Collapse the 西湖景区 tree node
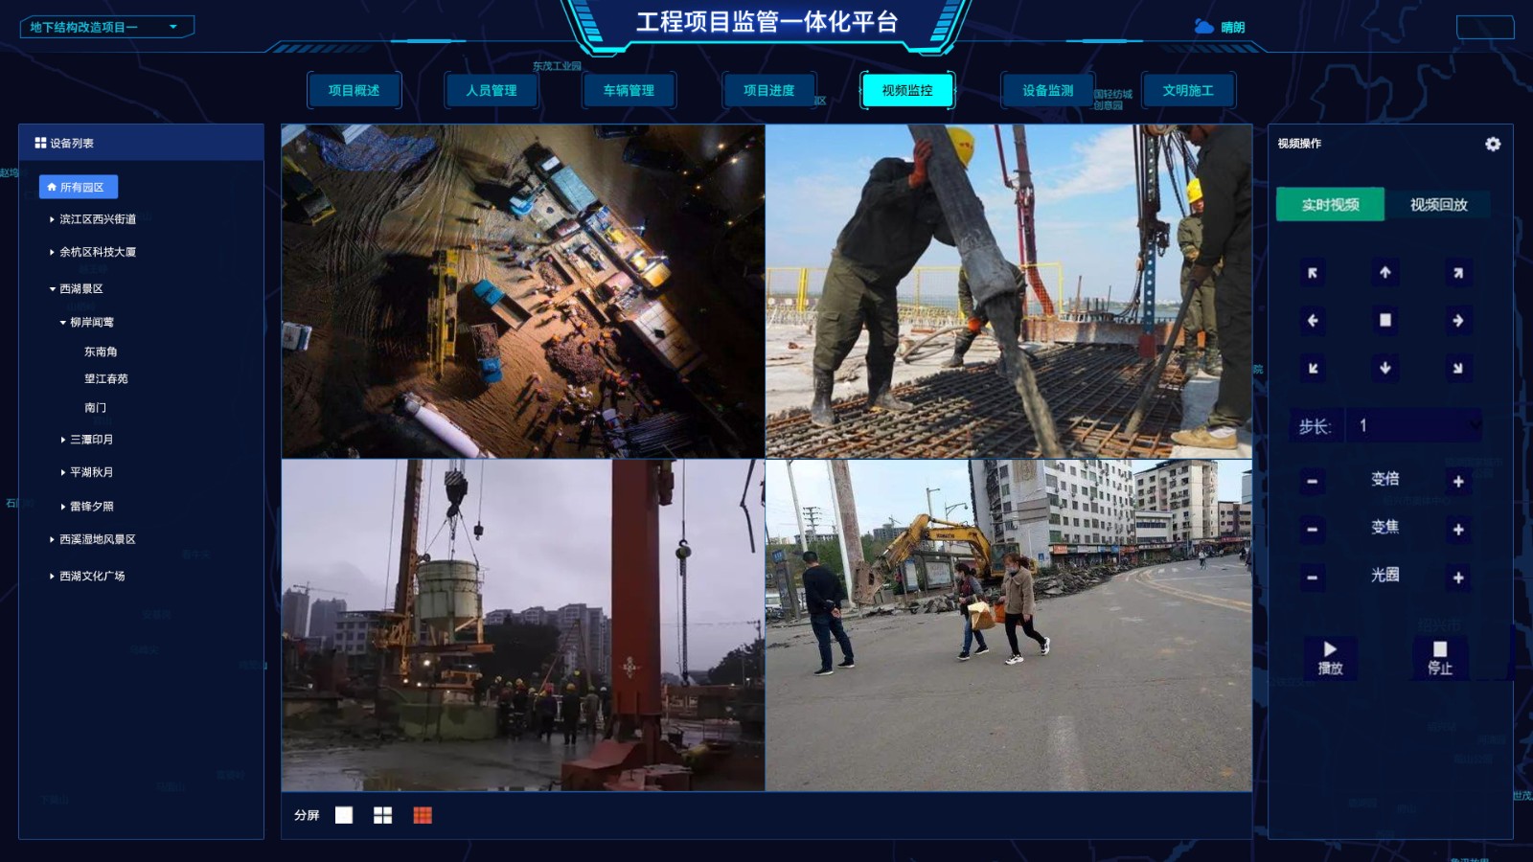1533x862 pixels. point(53,288)
